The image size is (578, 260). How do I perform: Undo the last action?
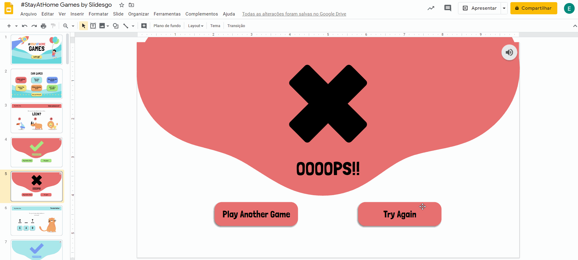[25, 26]
